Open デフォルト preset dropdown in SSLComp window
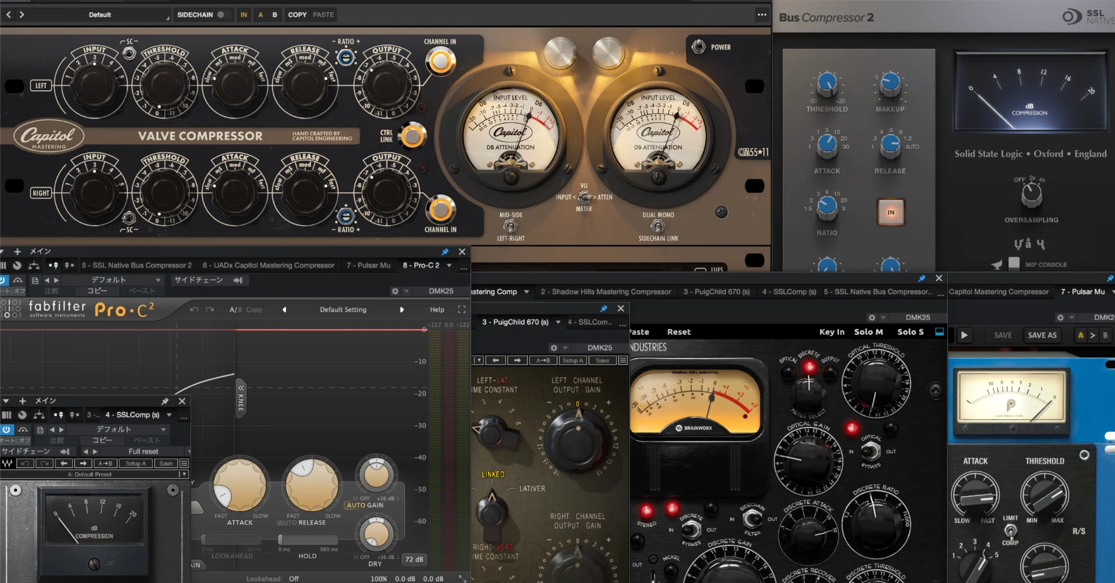Viewport: 1115px width, 583px height. coord(118,430)
